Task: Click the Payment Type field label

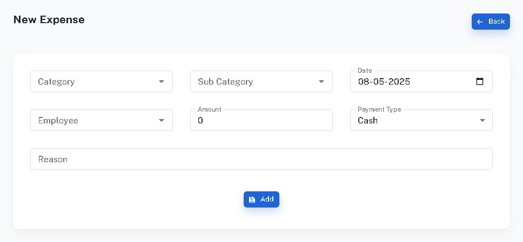Action: pos(379,109)
